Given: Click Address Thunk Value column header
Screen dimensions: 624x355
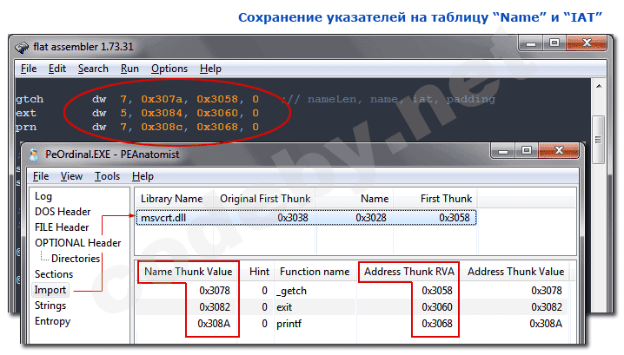Looking at the screenshot, I should tap(515, 272).
